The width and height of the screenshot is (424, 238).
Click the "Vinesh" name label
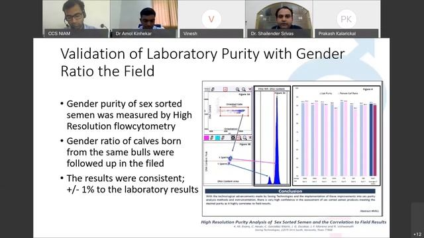190,34
